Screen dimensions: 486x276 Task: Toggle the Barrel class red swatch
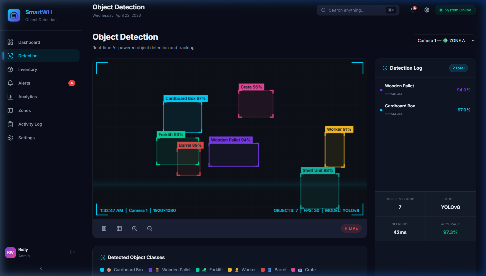(x=263, y=270)
